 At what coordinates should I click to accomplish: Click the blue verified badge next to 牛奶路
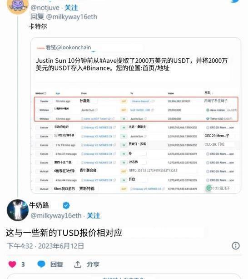(x=66, y=206)
